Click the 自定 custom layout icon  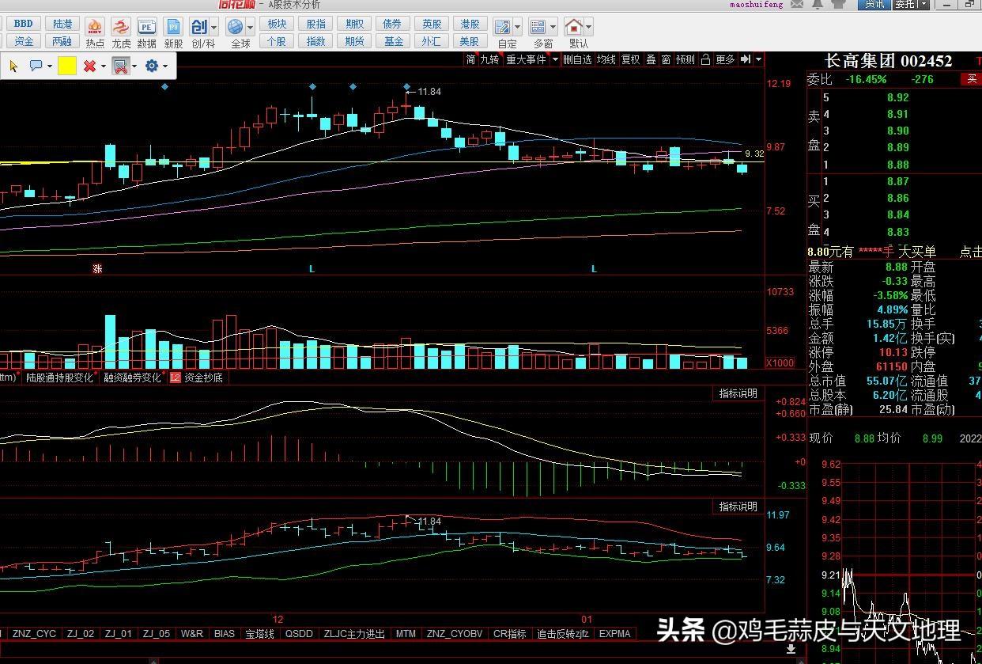click(x=503, y=28)
